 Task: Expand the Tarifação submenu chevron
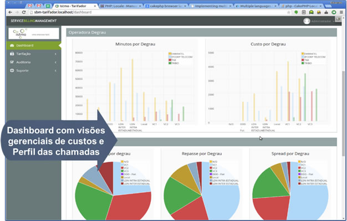click(55, 54)
